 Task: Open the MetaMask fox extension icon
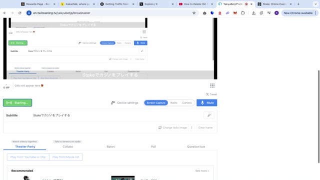pyautogui.click(x=235, y=13)
